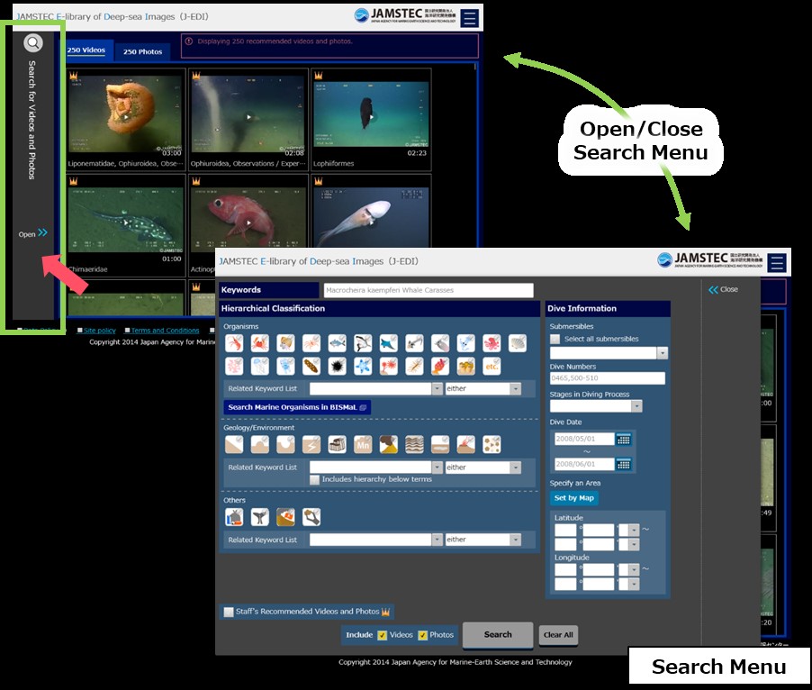Select the scallop shell organism icon
This screenshot has width=812, height=690.
pos(518,343)
